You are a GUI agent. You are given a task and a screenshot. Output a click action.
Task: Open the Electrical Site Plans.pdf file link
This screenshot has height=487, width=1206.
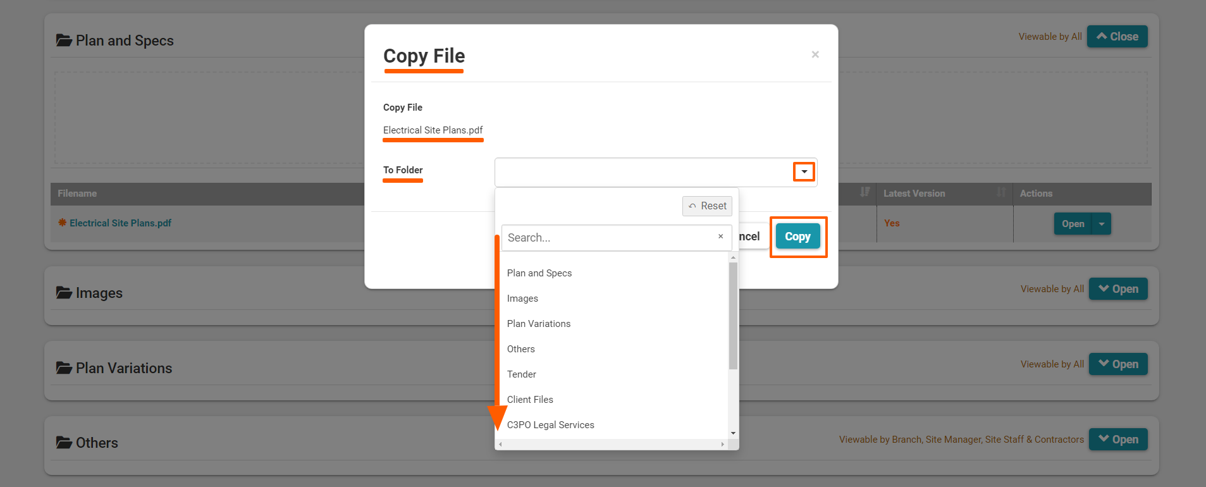pyautogui.click(x=120, y=223)
